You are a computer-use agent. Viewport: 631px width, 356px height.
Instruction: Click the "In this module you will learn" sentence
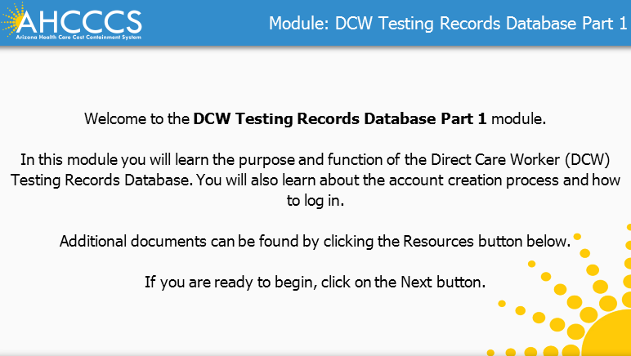pyautogui.click(x=114, y=158)
